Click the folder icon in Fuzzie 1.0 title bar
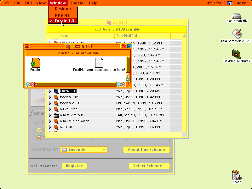The width and height of the screenshot is (252, 189). point(68,46)
